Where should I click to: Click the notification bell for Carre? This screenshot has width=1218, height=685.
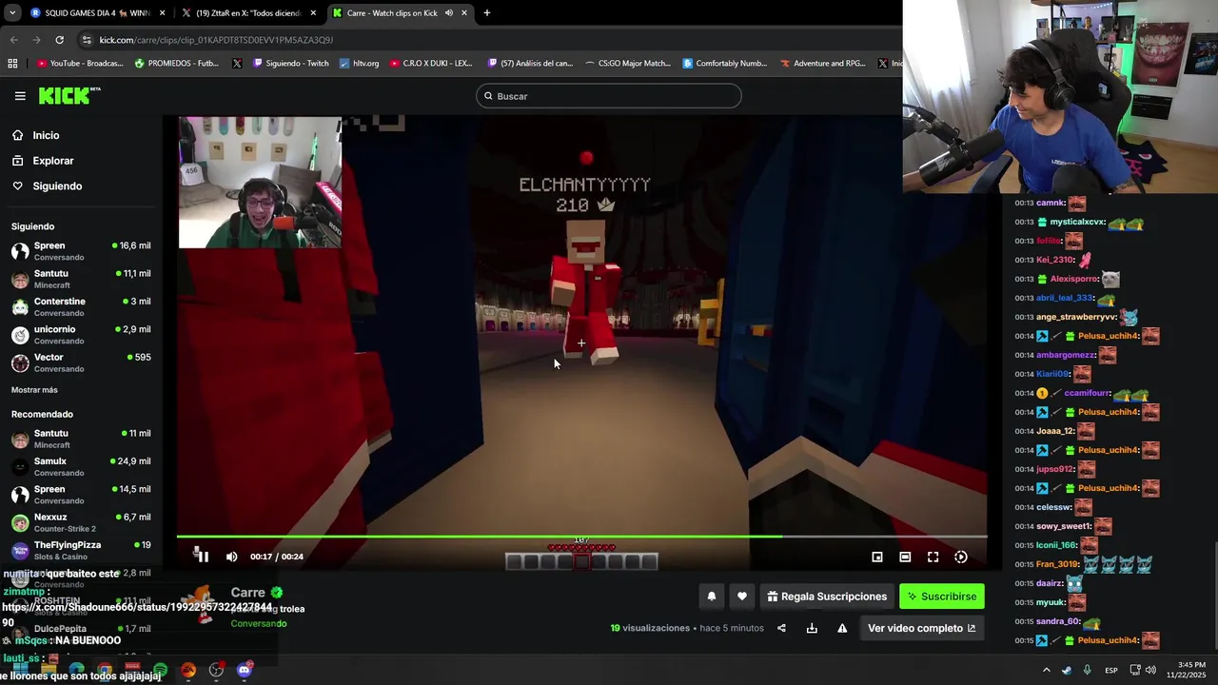(x=711, y=597)
